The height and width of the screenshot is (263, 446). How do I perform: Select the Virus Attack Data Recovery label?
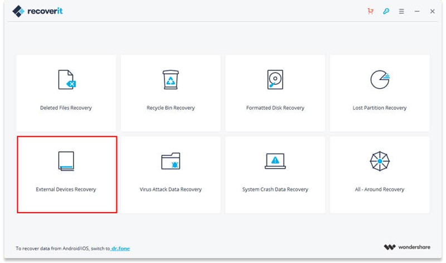171,189
